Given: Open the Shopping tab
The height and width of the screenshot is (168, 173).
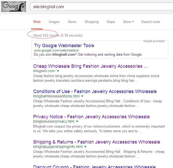Looking at the screenshot, I should [x=92, y=22].
